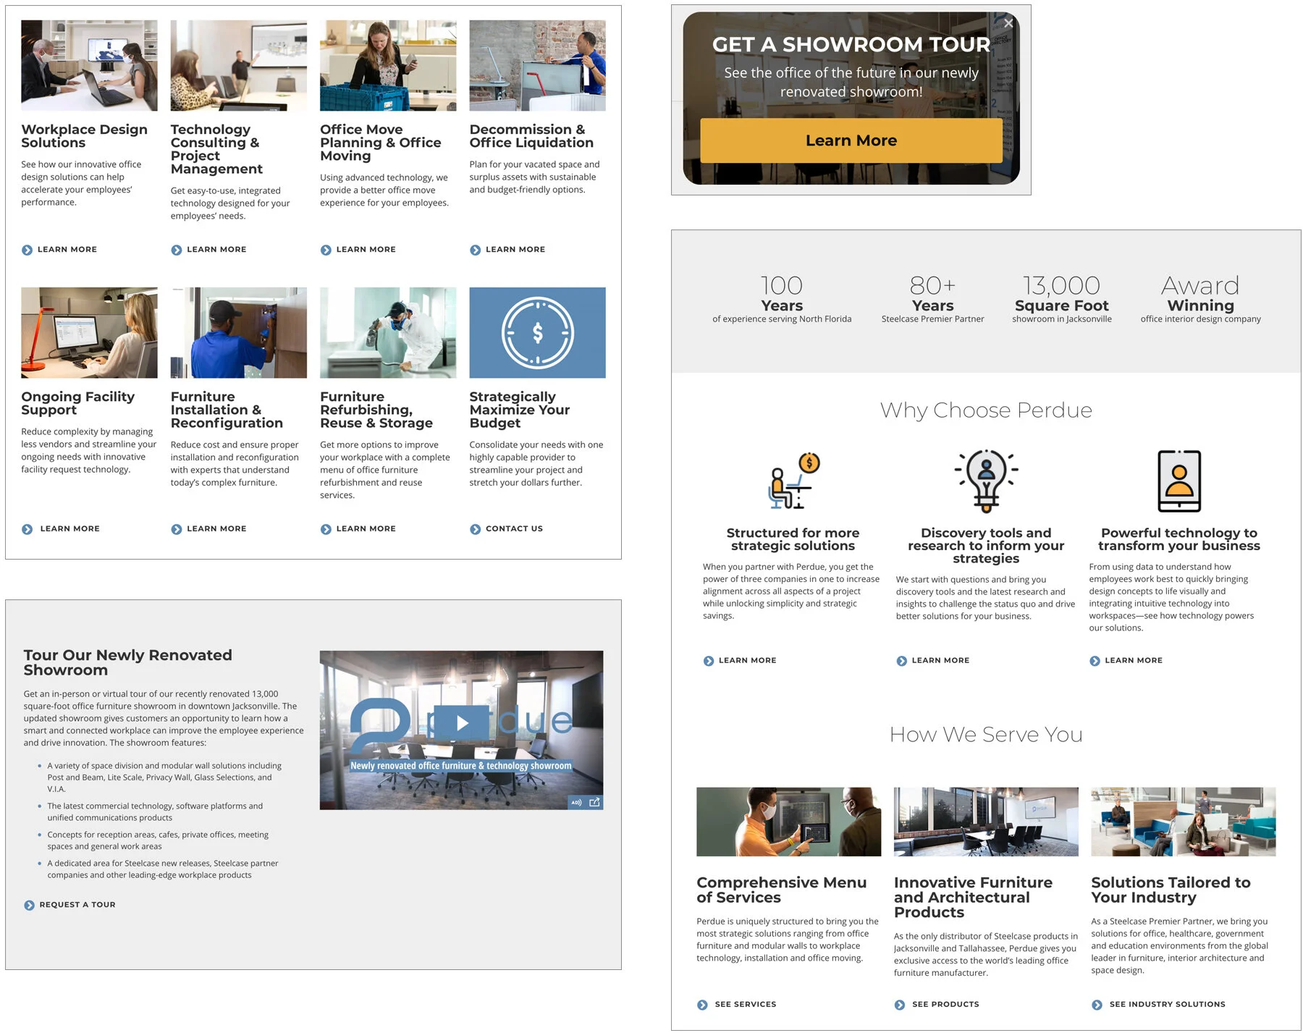The width and height of the screenshot is (1303, 1033).
Task: Click the video caption about renovated showroom
Action: [x=461, y=766]
